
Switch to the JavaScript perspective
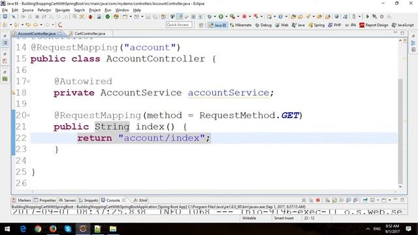point(403,25)
